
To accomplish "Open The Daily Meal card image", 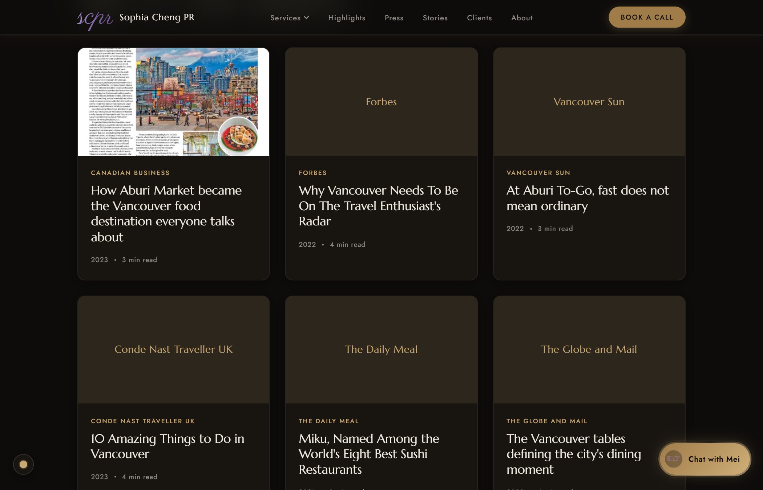I will (381, 350).
